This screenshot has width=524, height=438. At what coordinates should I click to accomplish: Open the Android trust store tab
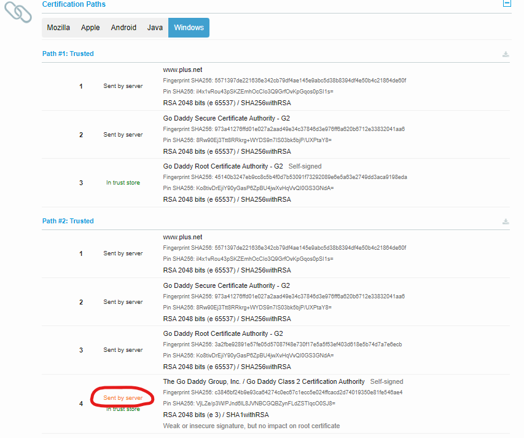[x=123, y=28]
